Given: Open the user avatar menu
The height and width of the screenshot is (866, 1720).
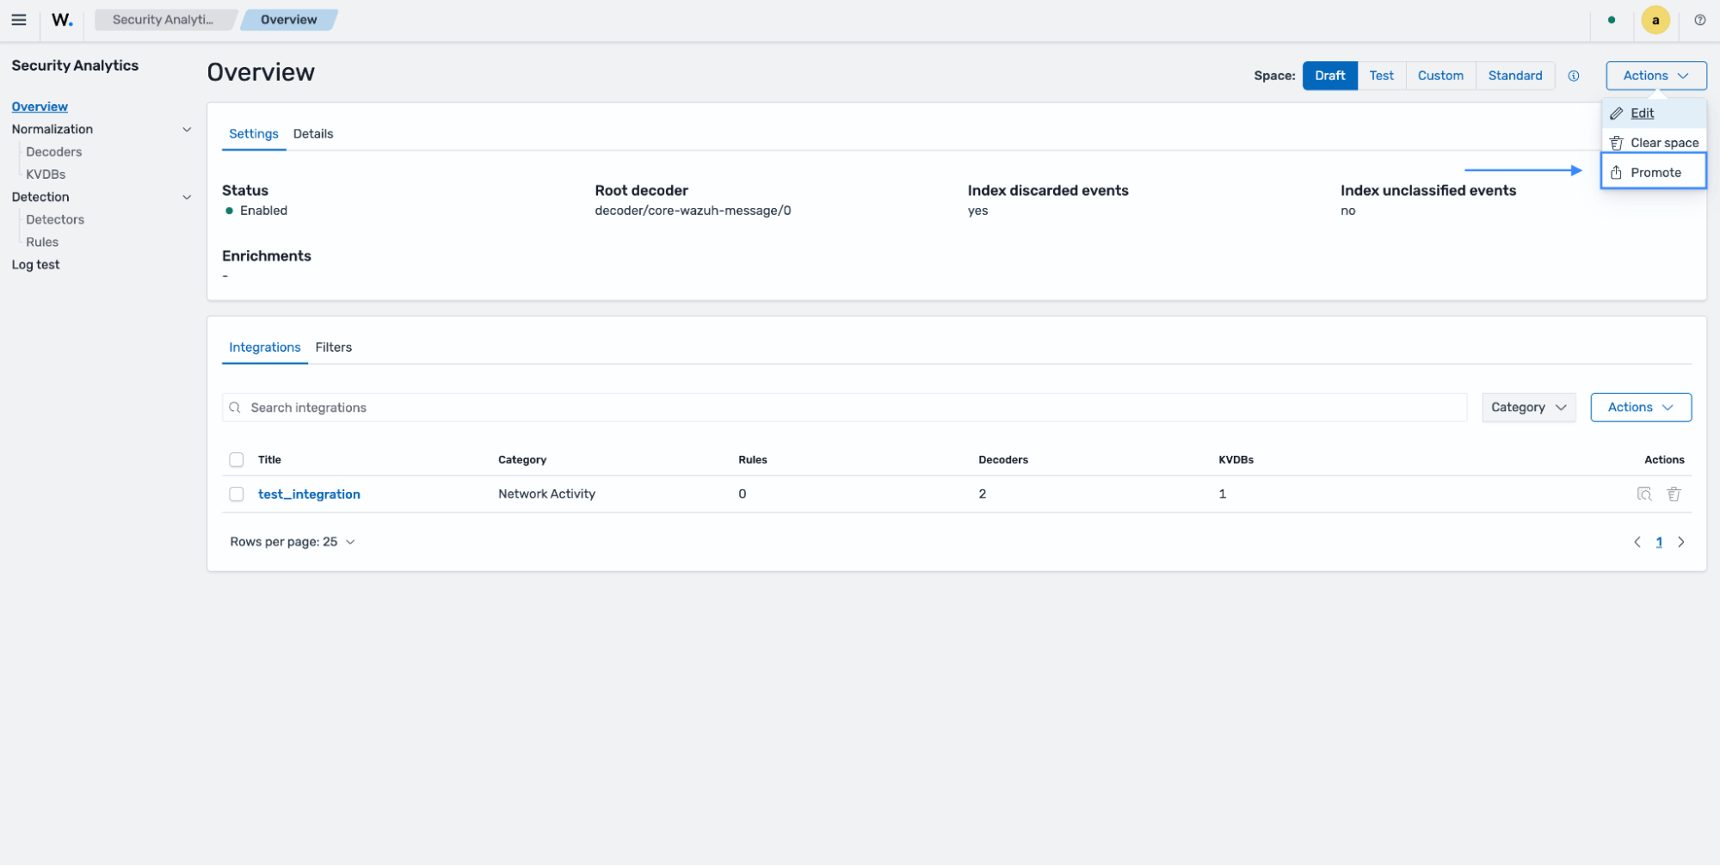Looking at the screenshot, I should (1655, 20).
